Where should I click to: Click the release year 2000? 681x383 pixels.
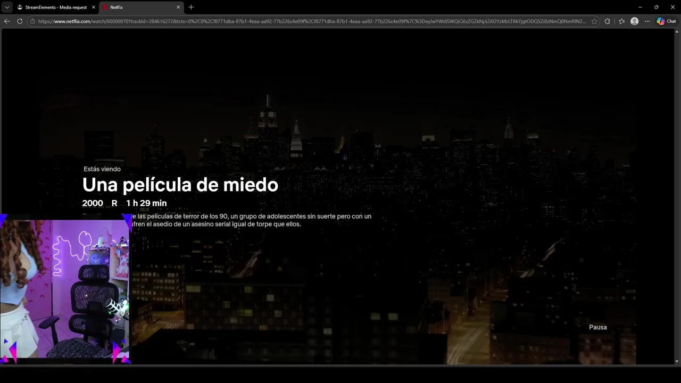[93, 203]
